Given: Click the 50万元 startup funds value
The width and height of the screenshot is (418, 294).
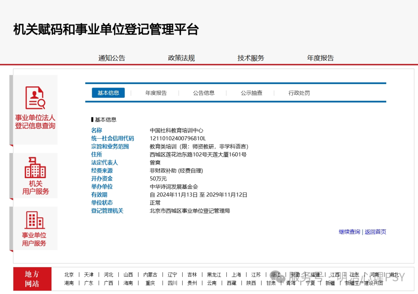Looking at the screenshot, I should click(x=158, y=179).
